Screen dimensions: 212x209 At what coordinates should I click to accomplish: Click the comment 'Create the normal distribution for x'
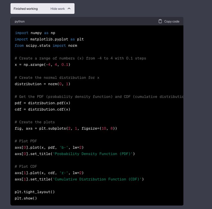57,78
